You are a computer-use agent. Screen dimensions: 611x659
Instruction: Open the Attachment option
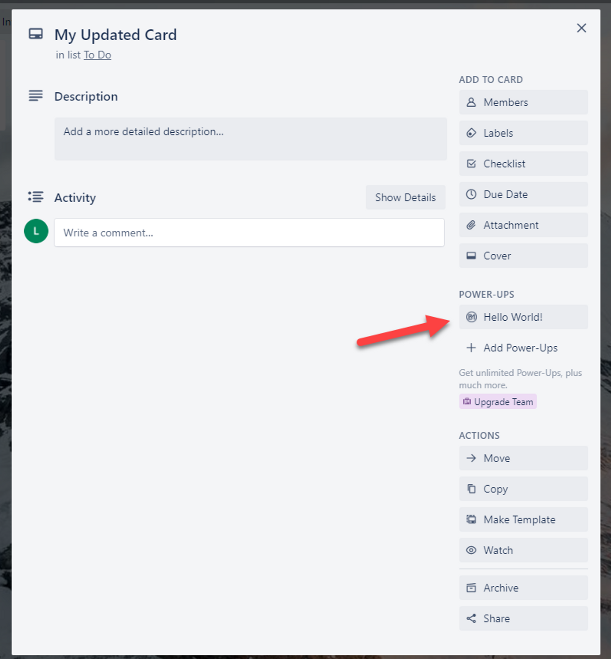coord(524,225)
